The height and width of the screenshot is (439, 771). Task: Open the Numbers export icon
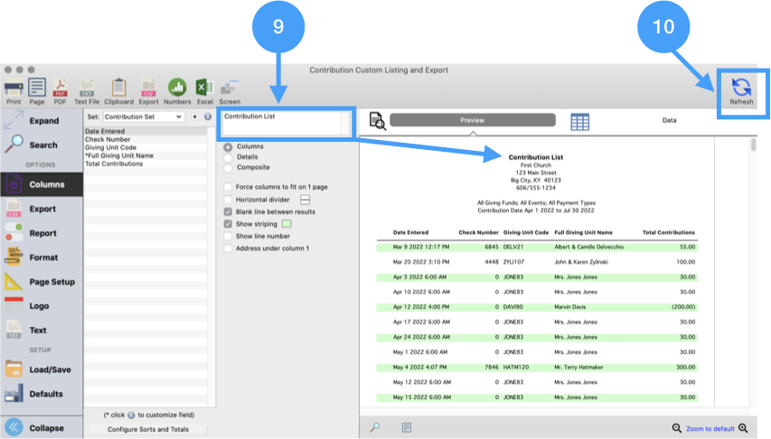point(177,89)
